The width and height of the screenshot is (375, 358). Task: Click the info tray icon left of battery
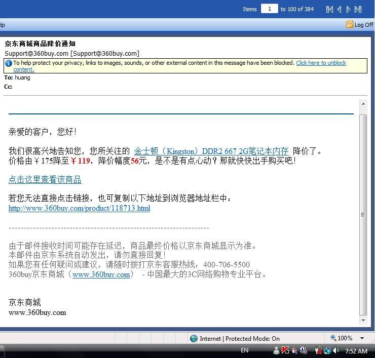click(x=304, y=350)
